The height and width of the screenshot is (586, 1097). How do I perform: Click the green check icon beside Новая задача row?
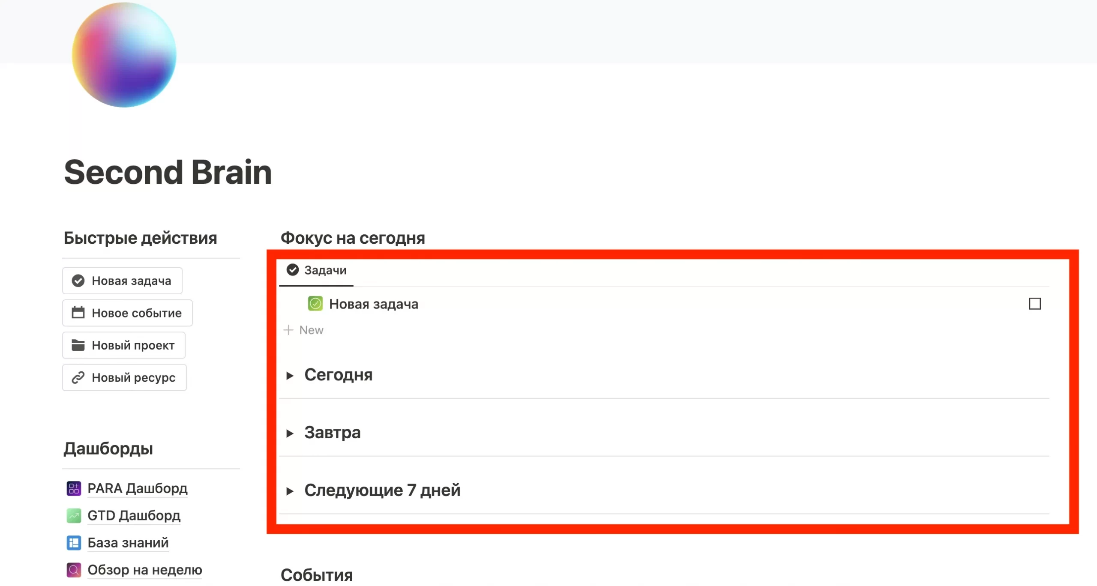(315, 304)
